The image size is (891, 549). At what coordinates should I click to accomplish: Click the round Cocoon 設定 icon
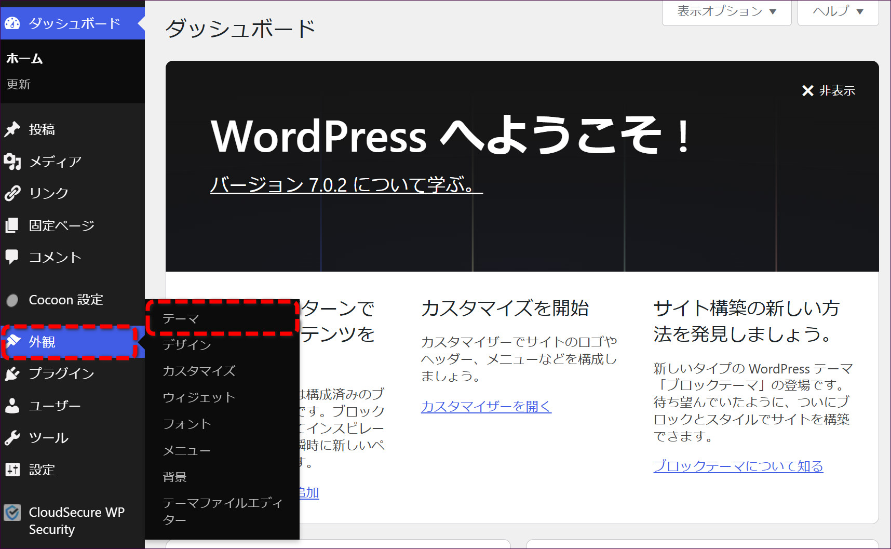[x=12, y=300]
